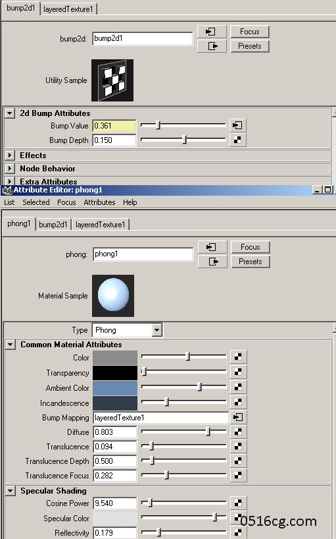Click the checker map button next to Color
The width and height of the screenshot is (336, 539).
click(238, 357)
